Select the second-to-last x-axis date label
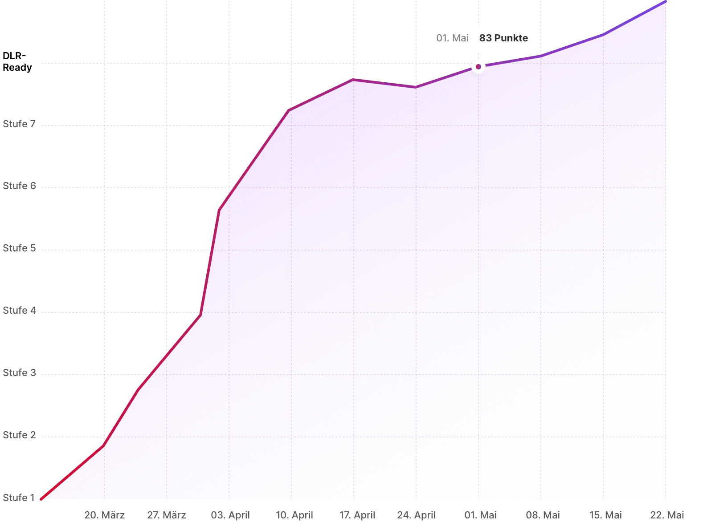 (x=605, y=515)
